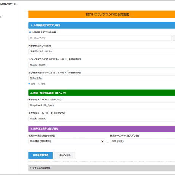Expand the ライセンス認証情報 section
Viewport: 175px width, 175px height.
coord(102,168)
